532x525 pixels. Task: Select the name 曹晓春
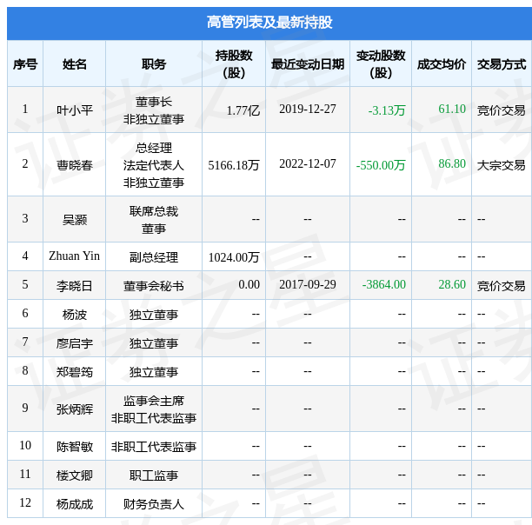tap(74, 165)
